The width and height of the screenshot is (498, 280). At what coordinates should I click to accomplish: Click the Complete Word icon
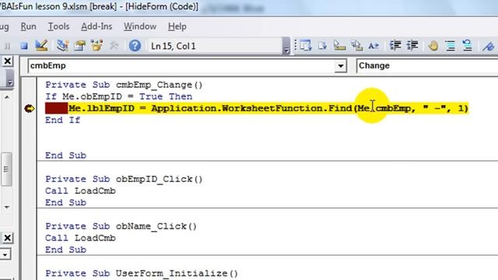pyautogui.click(x=373, y=46)
